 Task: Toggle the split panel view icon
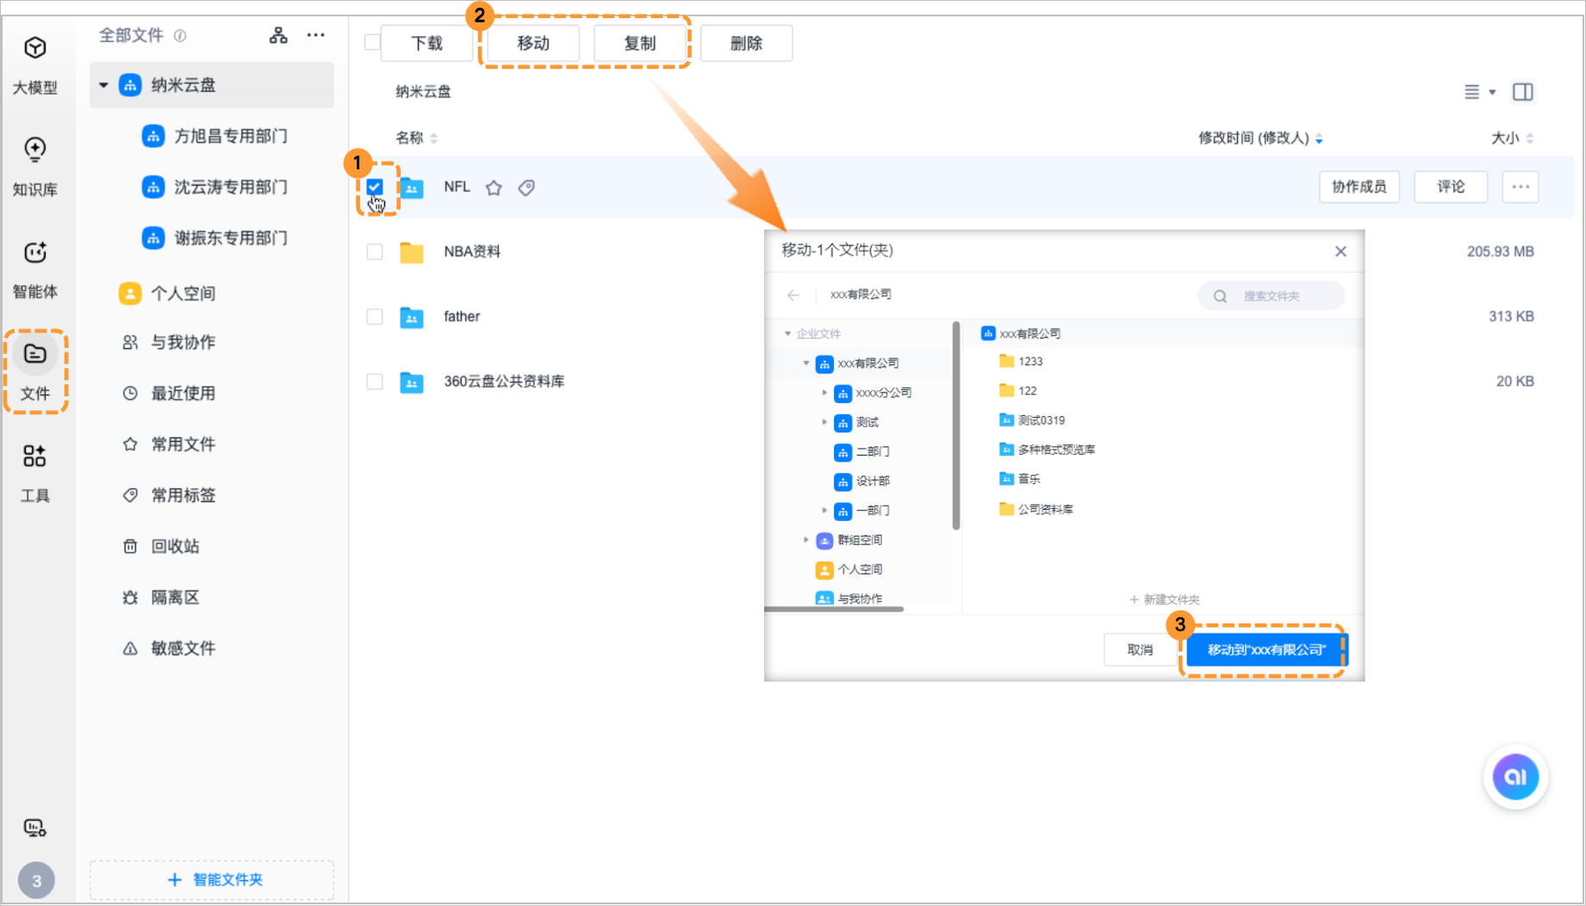[x=1522, y=92]
